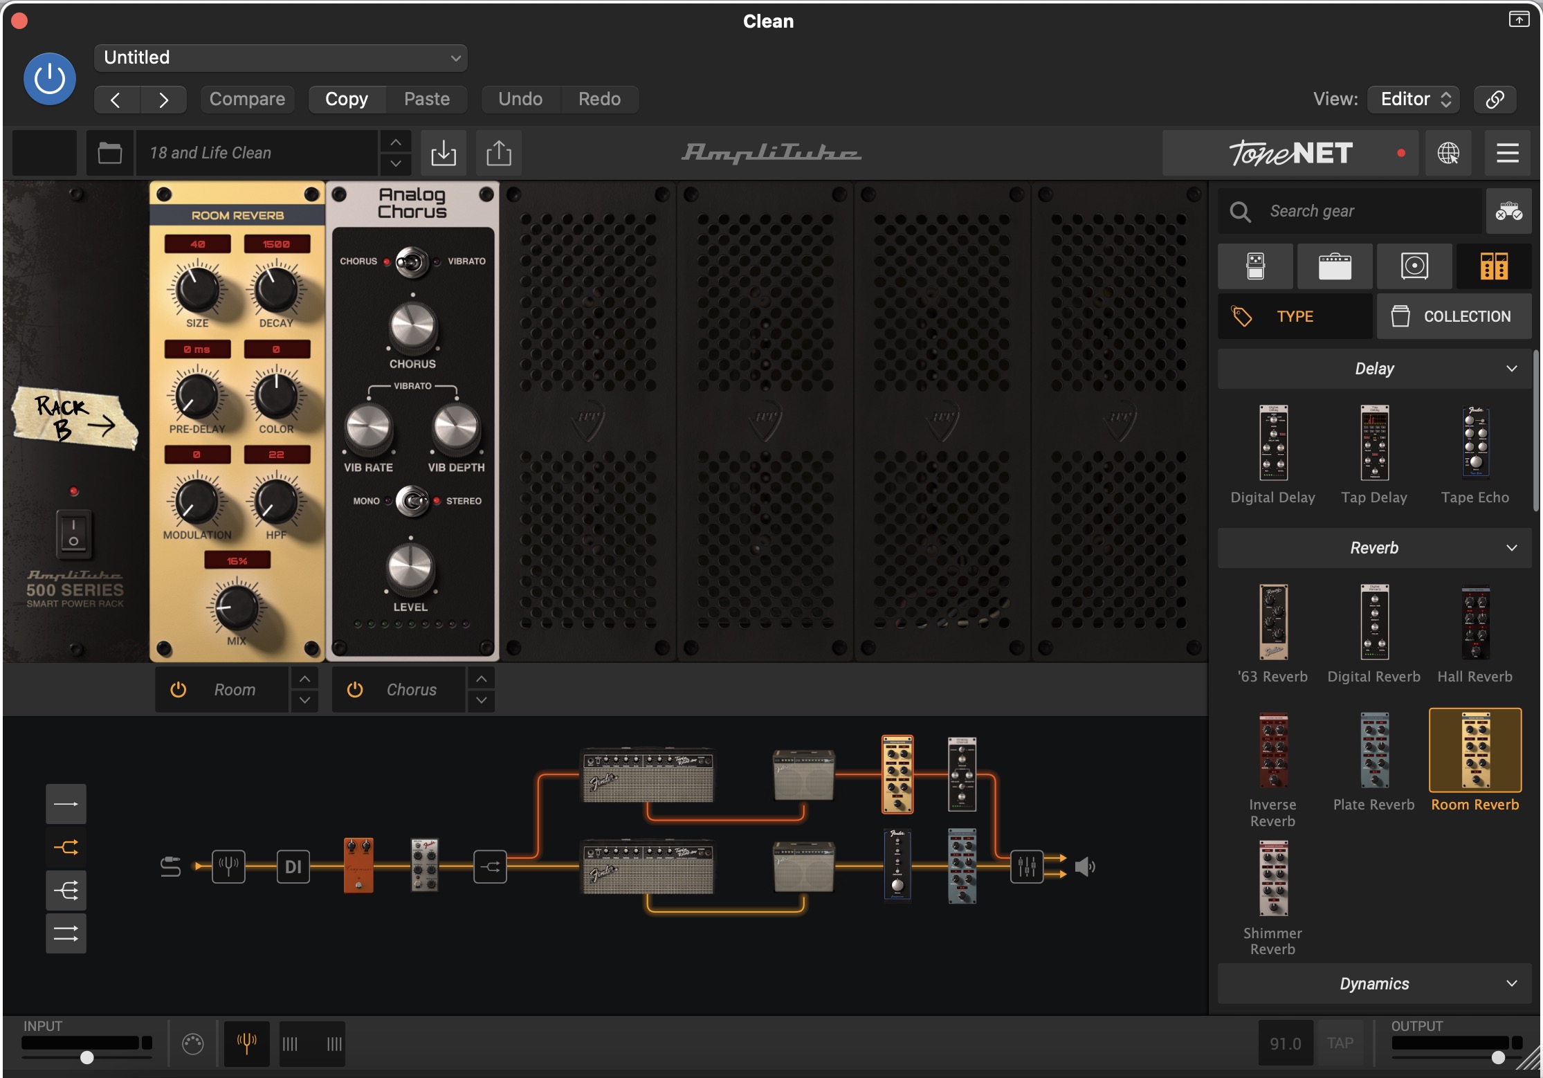This screenshot has width=1543, height=1078.
Task: Save preset with the download-tray icon
Action: pyautogui.click(x=444, y=153)
